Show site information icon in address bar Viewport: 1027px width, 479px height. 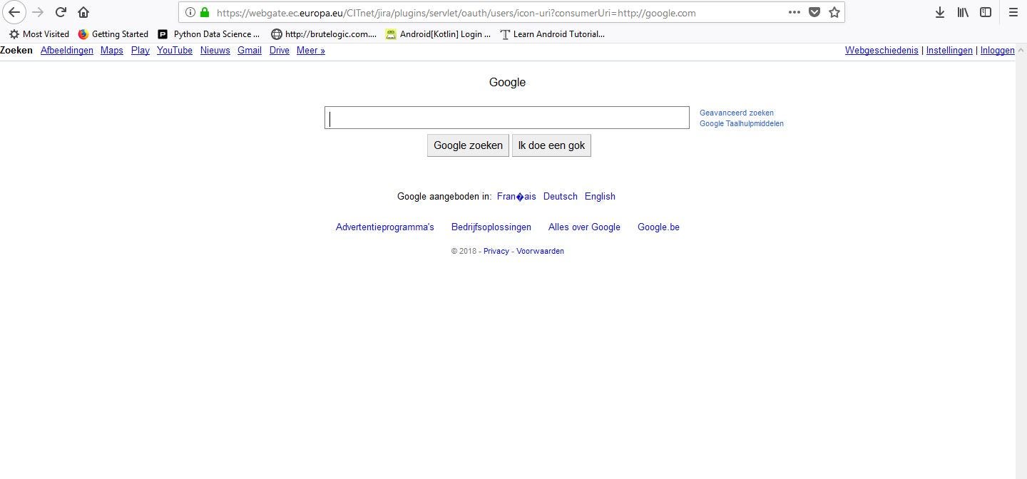(190, 12)
